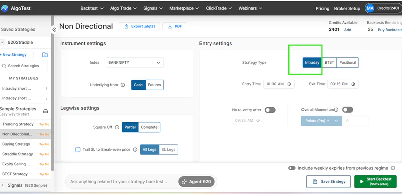Screen dimensions: 402x194
Task: Click Buy Backtests link
Action: [390, 30]
